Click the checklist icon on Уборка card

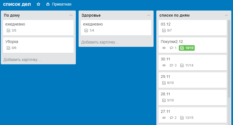click(8, 48)
